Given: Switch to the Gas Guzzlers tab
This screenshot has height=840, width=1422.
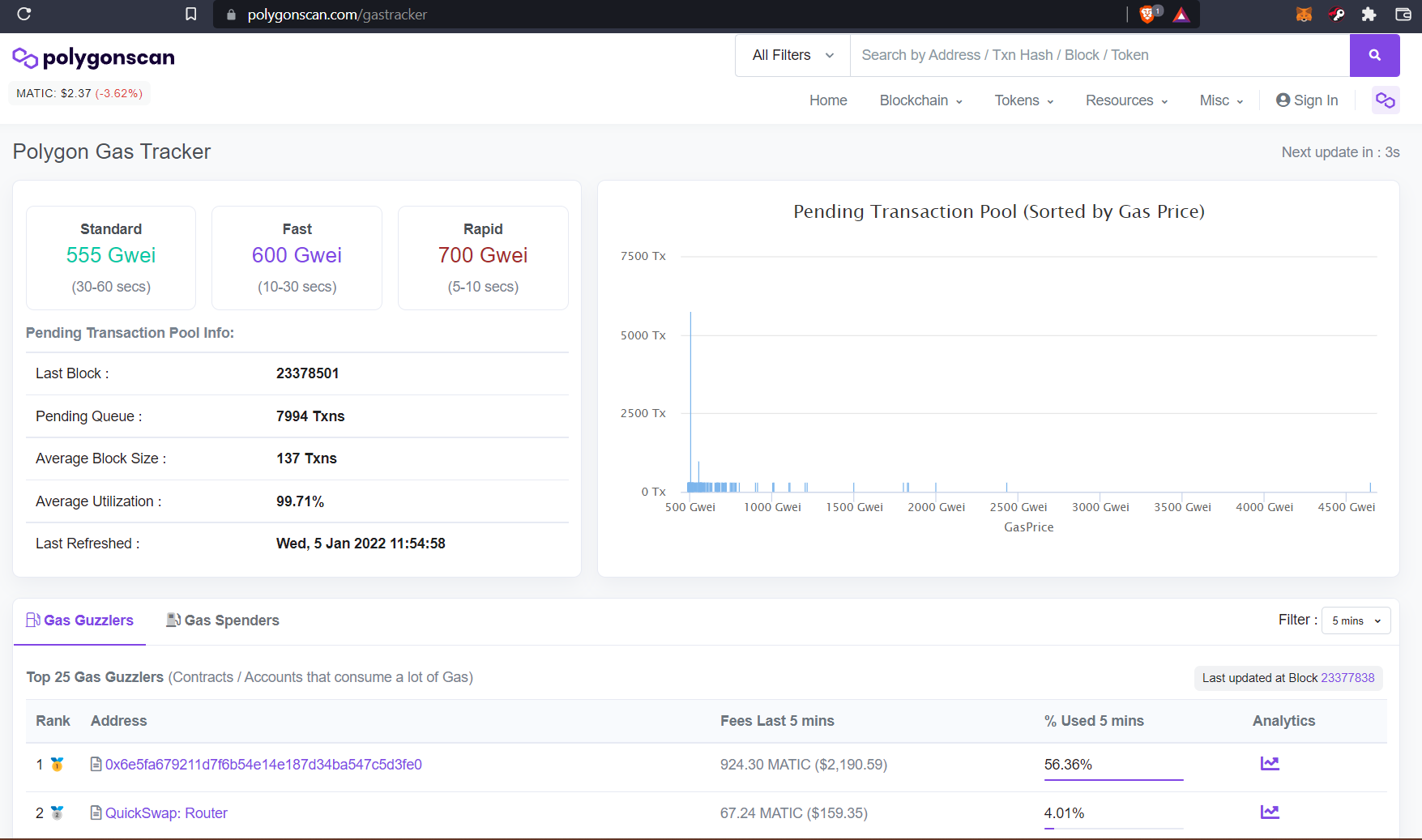Looking at the screenshot, I should coord(79,620).
